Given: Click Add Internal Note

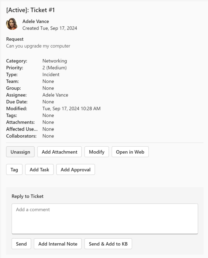Looking at the screenshot, I should pos(58,244).
